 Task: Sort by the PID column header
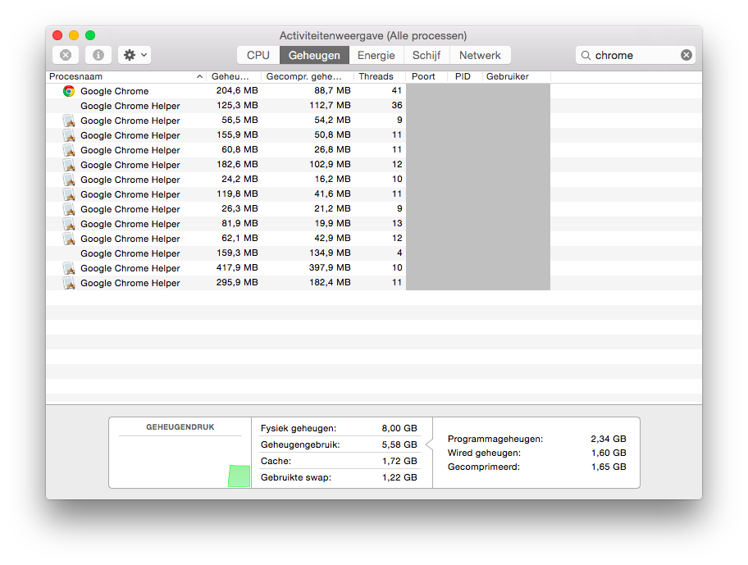pyautogui.click(x=465, y=77)
